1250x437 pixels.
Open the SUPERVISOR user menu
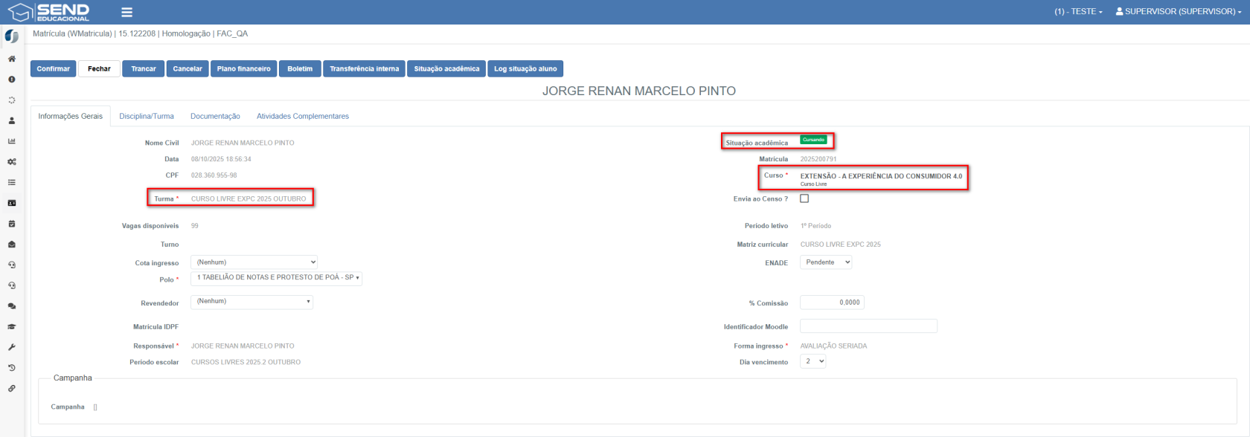click(1179, 12)
